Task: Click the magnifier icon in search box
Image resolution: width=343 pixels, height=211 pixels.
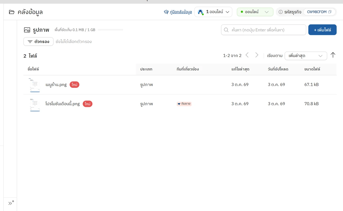Action: (226, 30)
